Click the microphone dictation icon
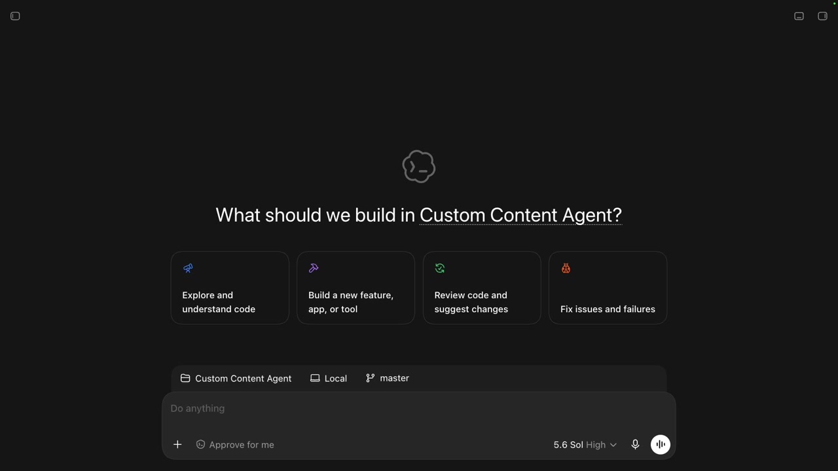The image size is (838, 471). (635, 445)
